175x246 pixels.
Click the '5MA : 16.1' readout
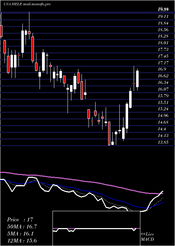point(20,234)
